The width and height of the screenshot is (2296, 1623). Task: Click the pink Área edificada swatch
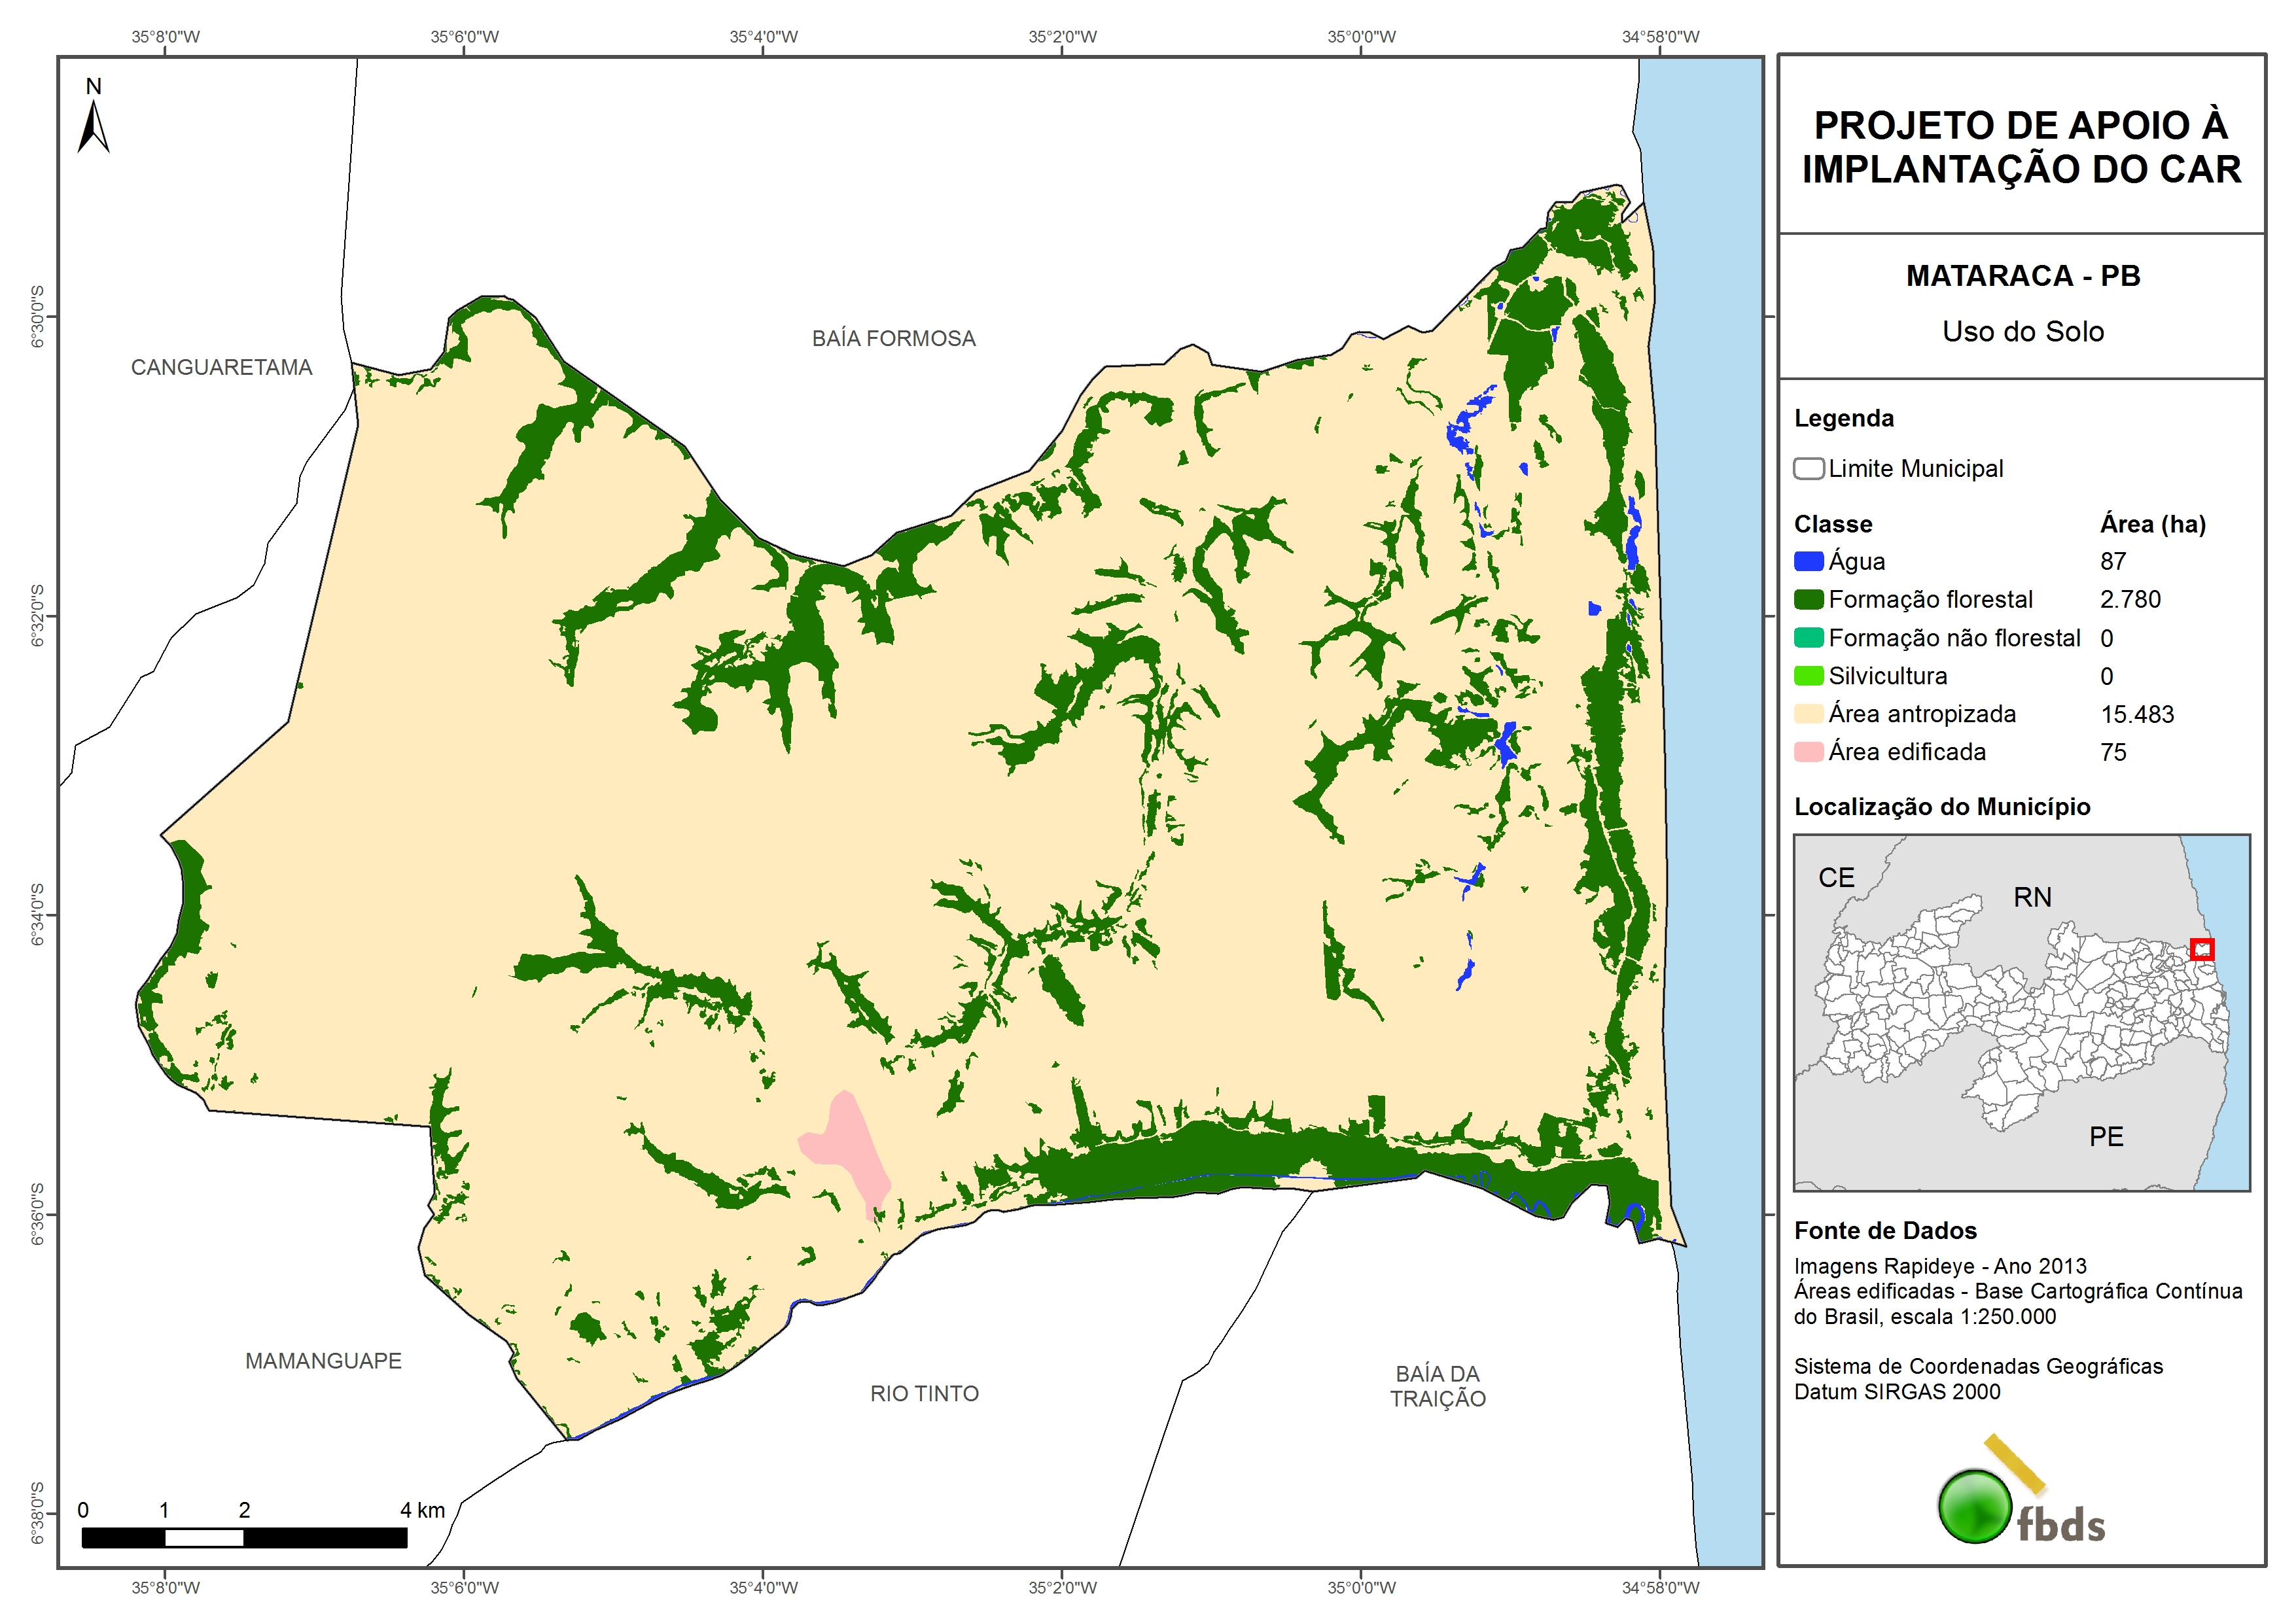[1808, 751]
